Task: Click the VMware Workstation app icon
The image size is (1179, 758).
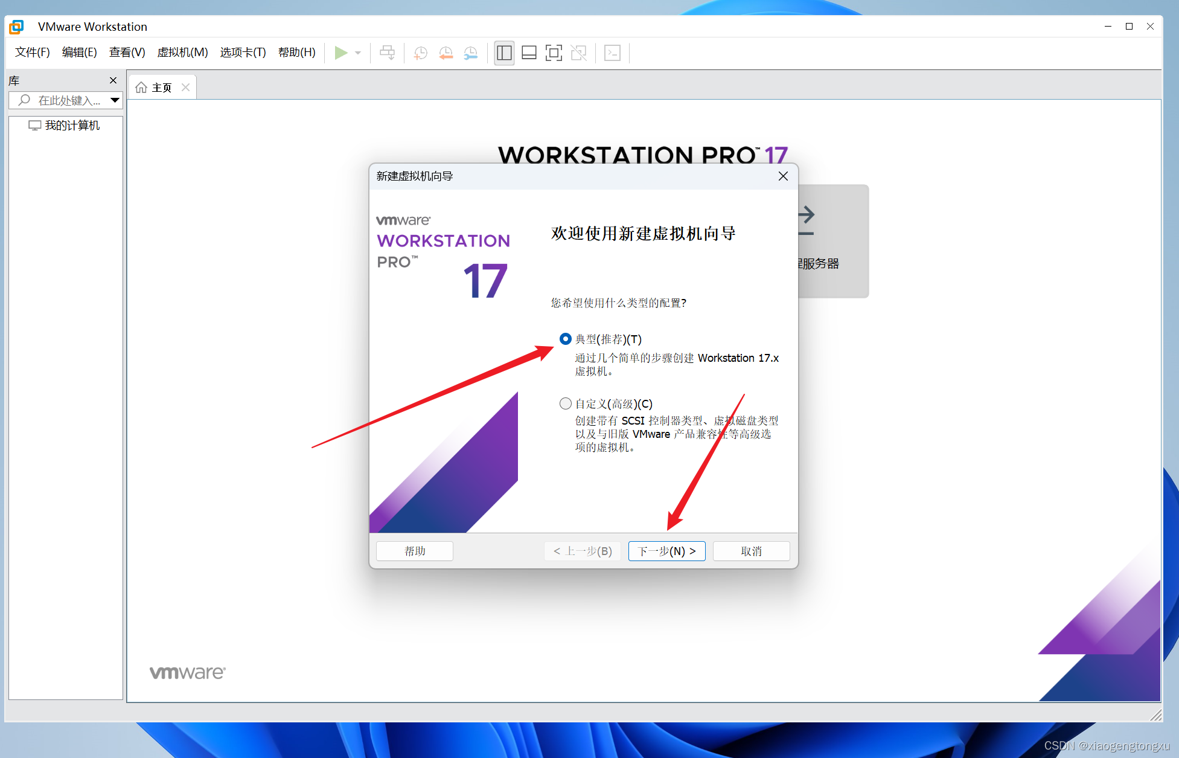Action: point(17,27)
